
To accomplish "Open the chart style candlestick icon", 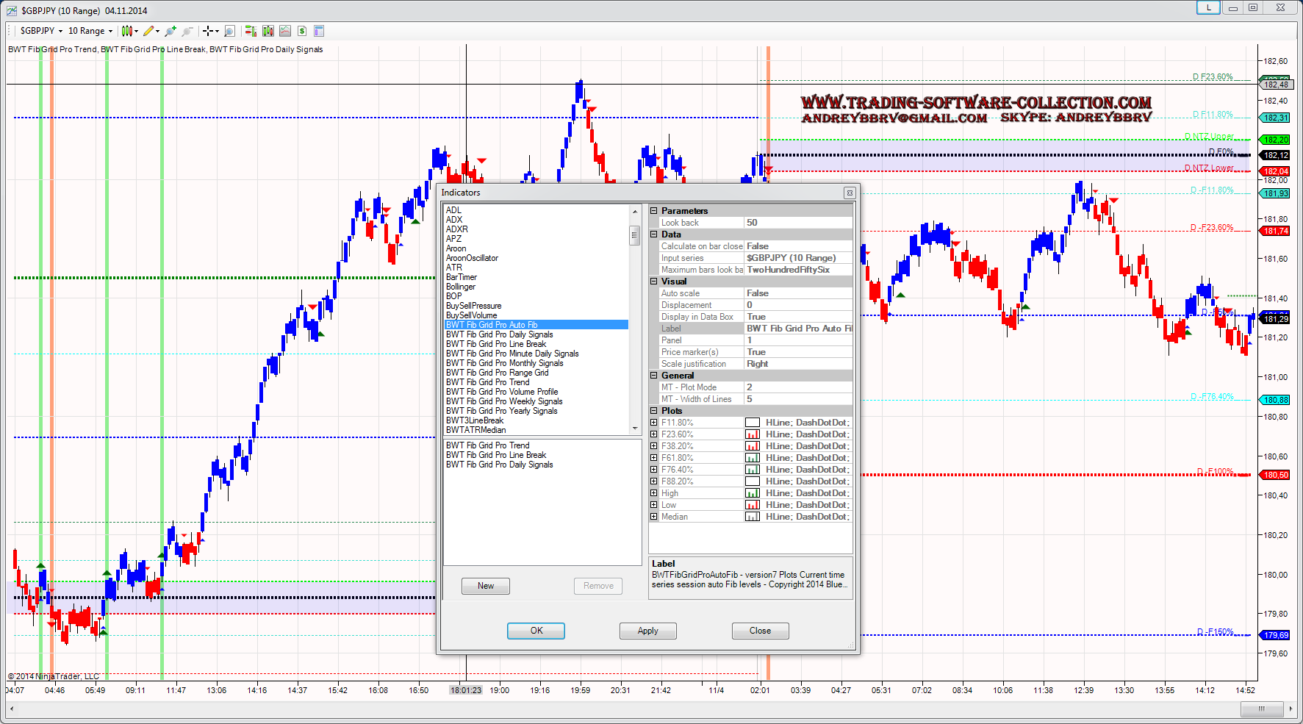I will [x=127, y=31].
